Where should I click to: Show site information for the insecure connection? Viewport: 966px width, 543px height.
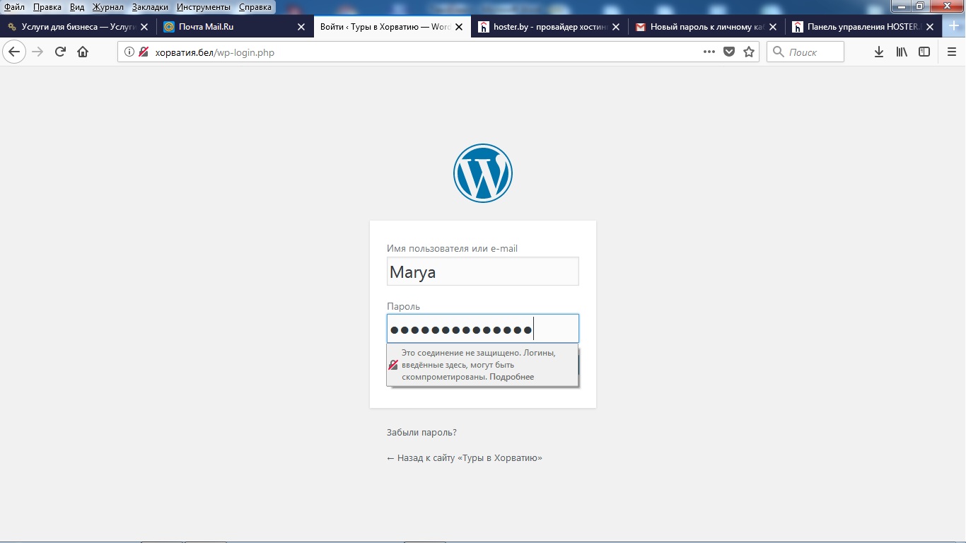click(129, 52)
